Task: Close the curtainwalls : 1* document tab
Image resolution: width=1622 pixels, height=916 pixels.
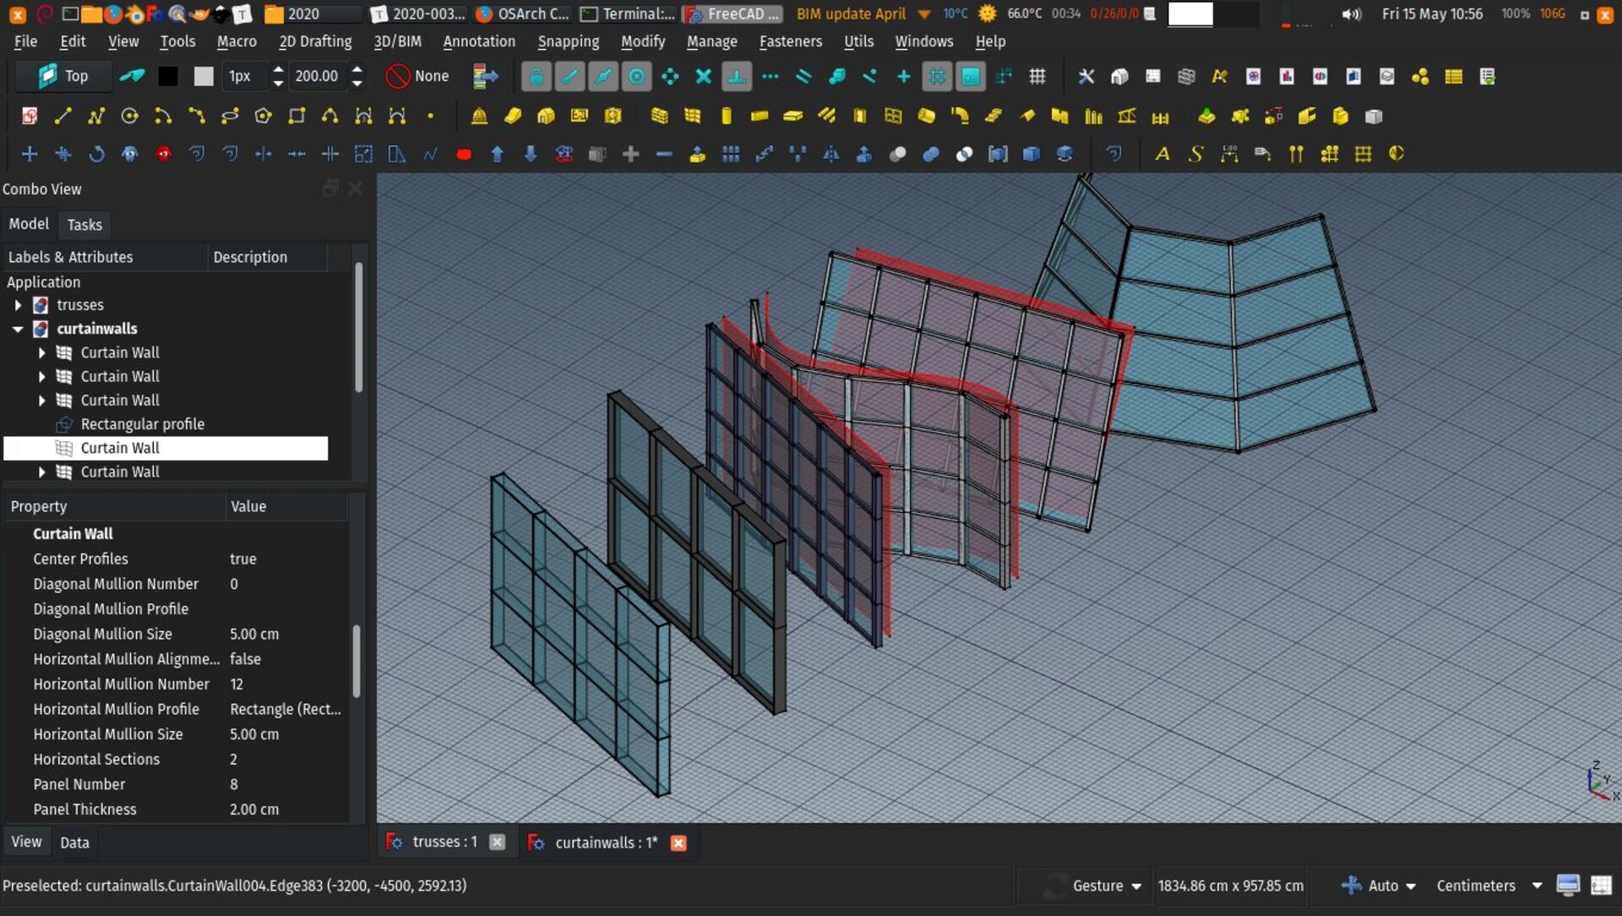Action: [x=678, y=842]
